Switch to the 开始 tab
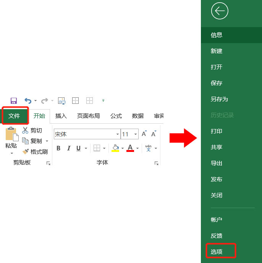This screenshot has width=262, height=263. click(39, 116)
